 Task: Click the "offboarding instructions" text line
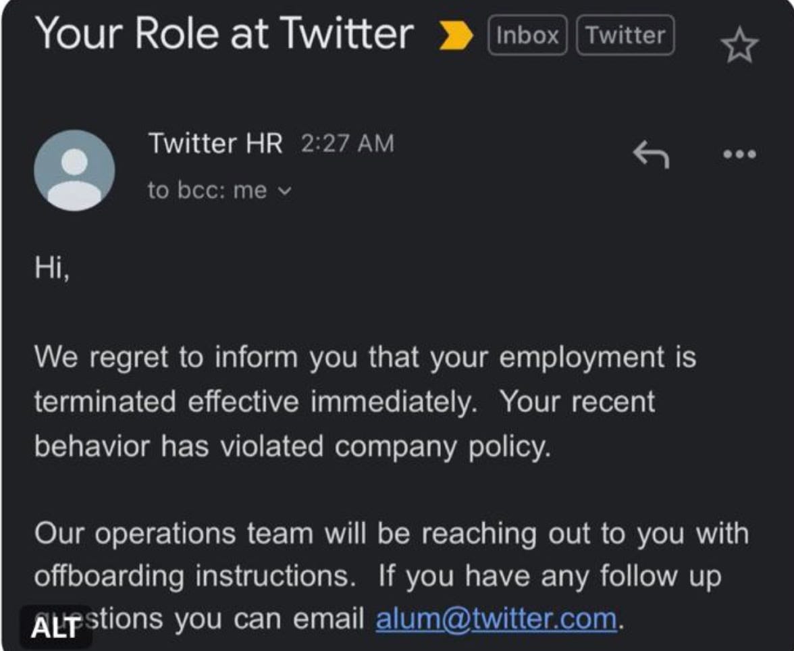(377, 577)
